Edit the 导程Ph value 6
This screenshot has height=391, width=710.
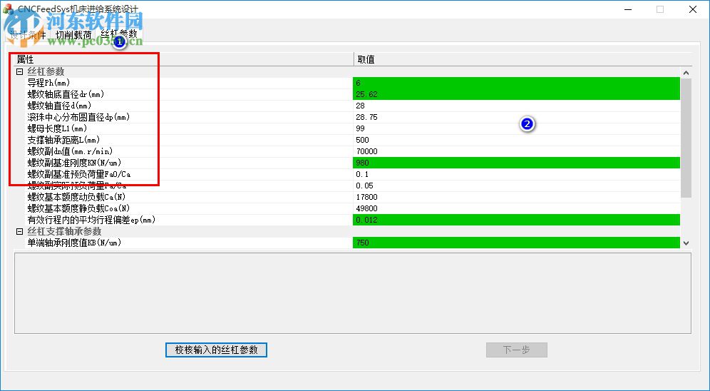tap(516, 83)
